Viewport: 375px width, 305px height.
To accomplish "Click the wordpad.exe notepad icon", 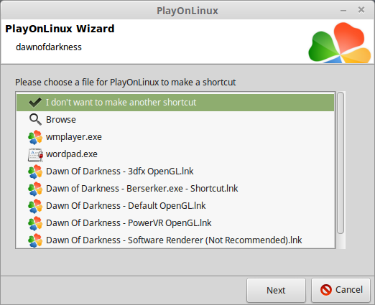I will tap(35, 154).
